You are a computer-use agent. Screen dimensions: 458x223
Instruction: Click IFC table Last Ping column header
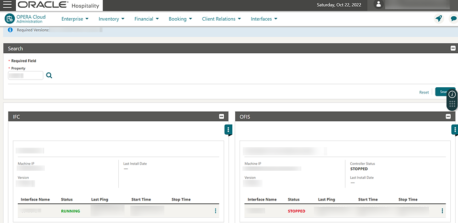(100, 200)
